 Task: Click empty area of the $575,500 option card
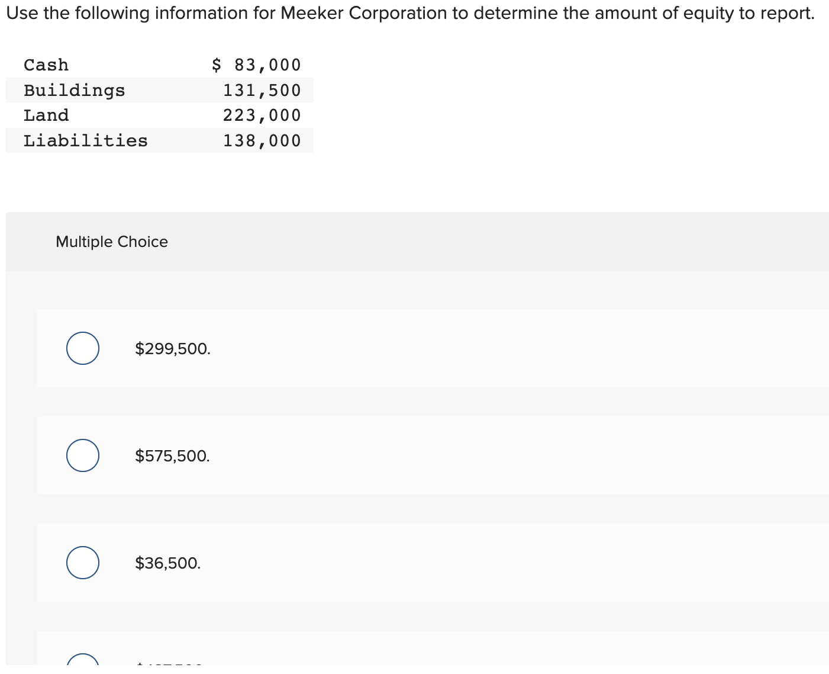[503, 455]
